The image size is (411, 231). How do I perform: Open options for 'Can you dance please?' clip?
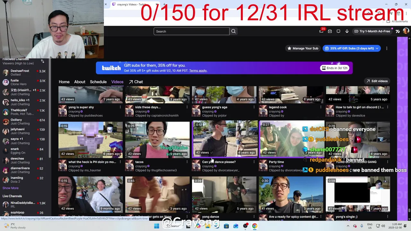coord(254,162)
